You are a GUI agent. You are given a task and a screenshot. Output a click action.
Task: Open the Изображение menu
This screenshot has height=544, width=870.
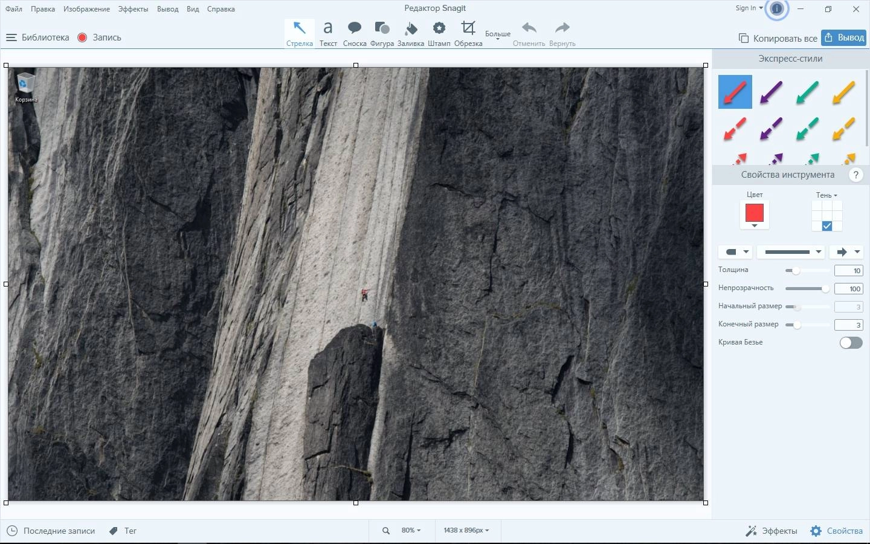tap(86, 9)
